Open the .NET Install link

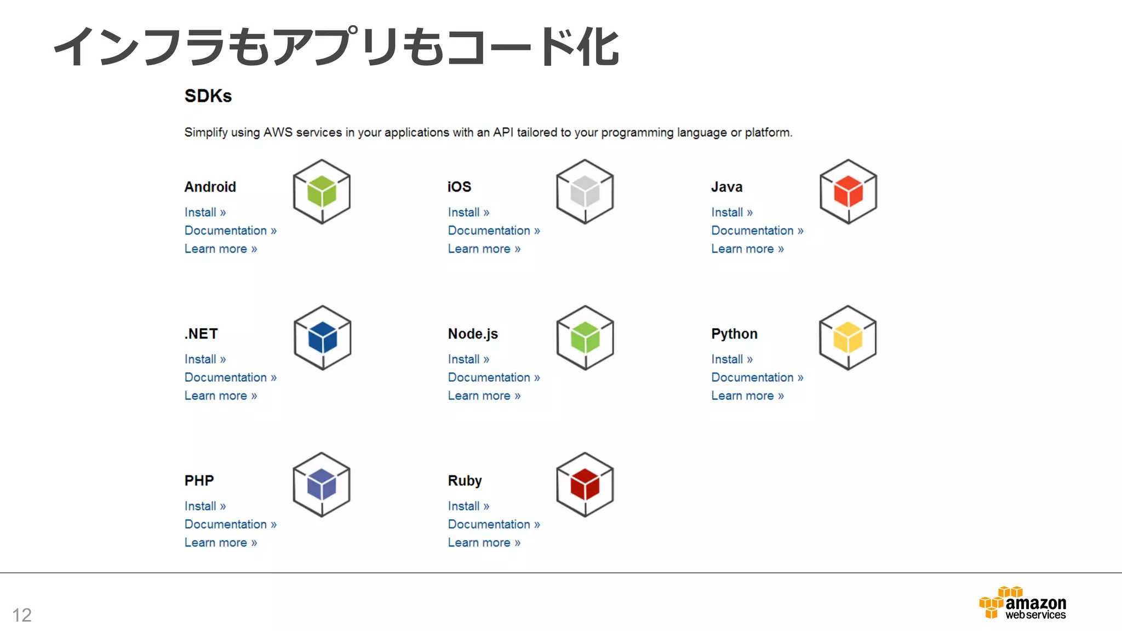pos(205,359)
